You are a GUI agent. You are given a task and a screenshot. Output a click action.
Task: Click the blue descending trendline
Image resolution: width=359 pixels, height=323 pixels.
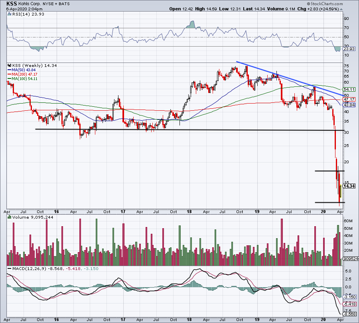[290, 78]
